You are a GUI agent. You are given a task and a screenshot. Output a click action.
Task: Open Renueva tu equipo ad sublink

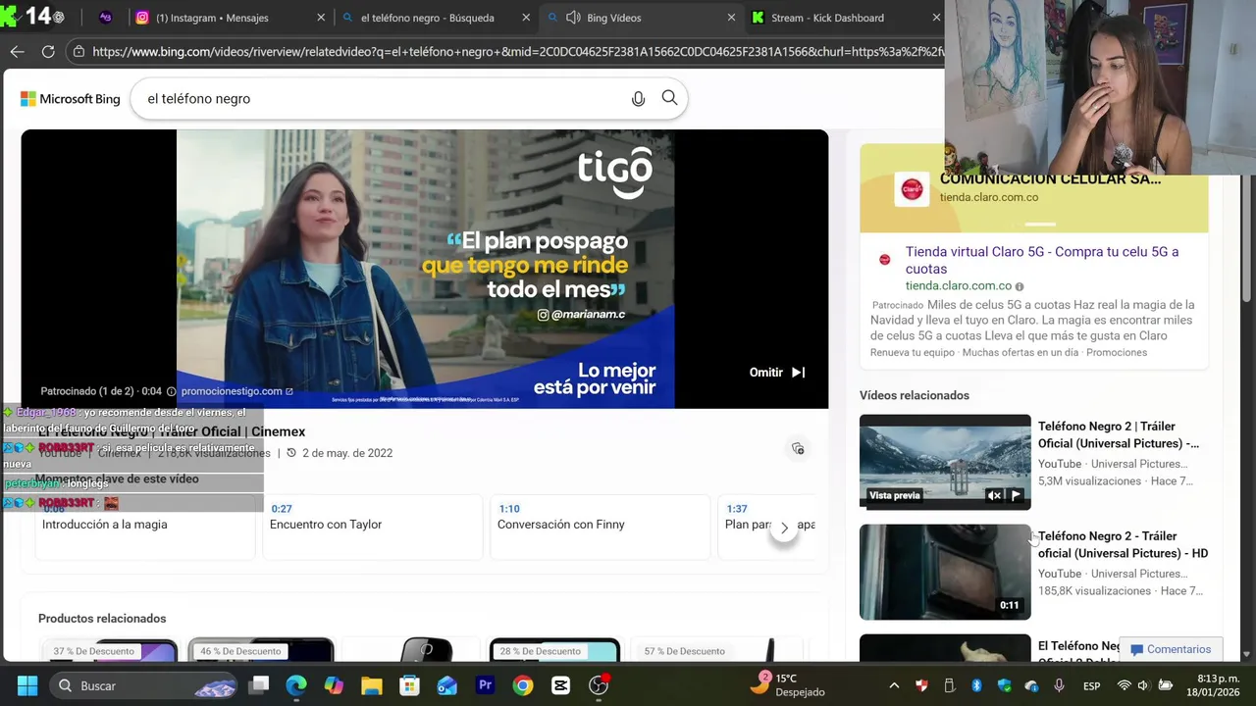[912, 352]
